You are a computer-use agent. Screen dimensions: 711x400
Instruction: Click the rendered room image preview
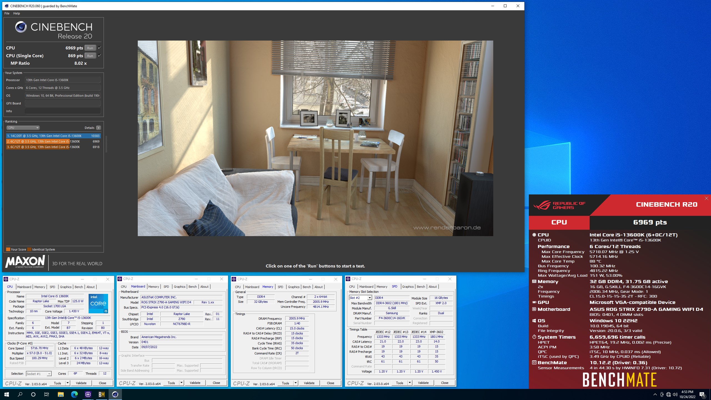pyautogui.click(x=315, y=138)
